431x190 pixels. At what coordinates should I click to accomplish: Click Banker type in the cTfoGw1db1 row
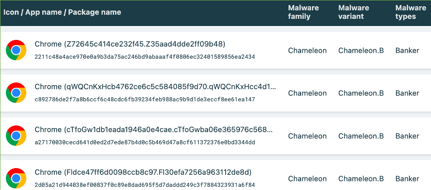click(407, 136)
